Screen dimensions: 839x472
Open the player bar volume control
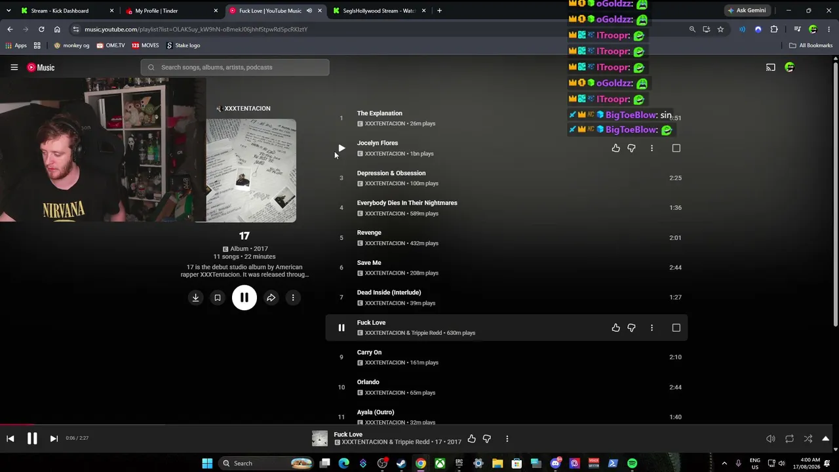click(x=771, y=439)
